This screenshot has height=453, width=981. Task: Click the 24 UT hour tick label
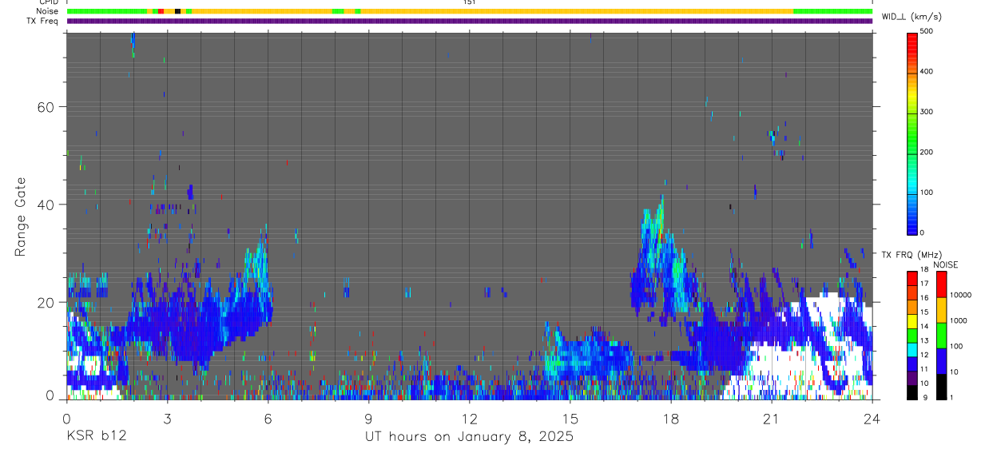[872, 419]
